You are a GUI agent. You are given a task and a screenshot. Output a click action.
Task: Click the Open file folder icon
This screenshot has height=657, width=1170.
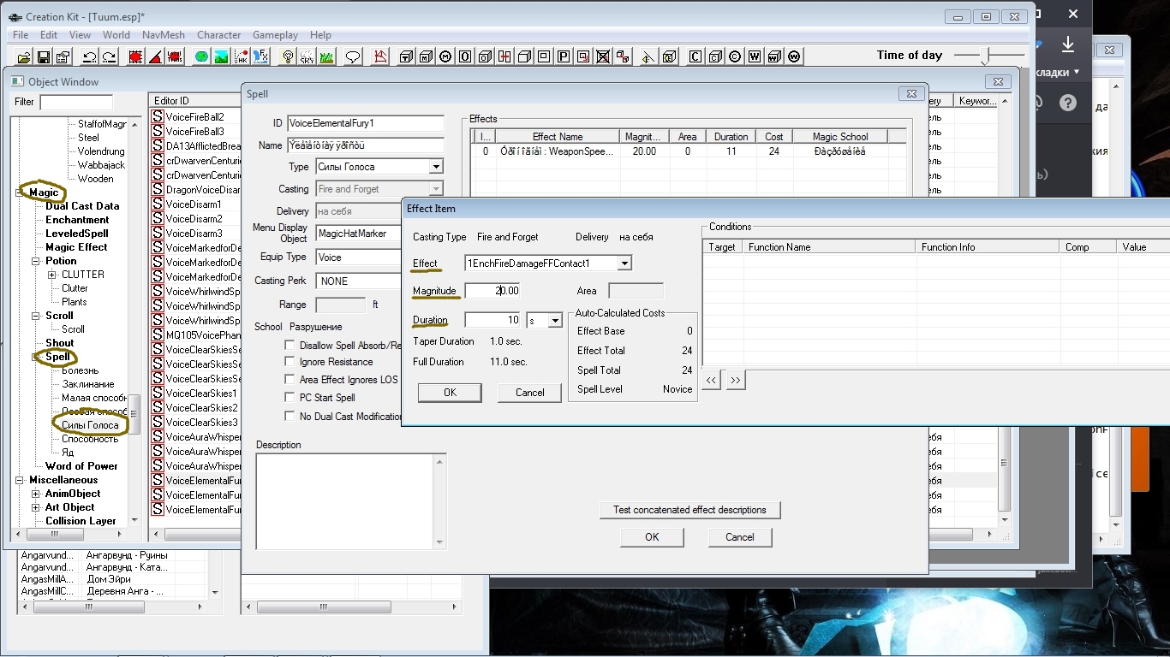point(24,57)
